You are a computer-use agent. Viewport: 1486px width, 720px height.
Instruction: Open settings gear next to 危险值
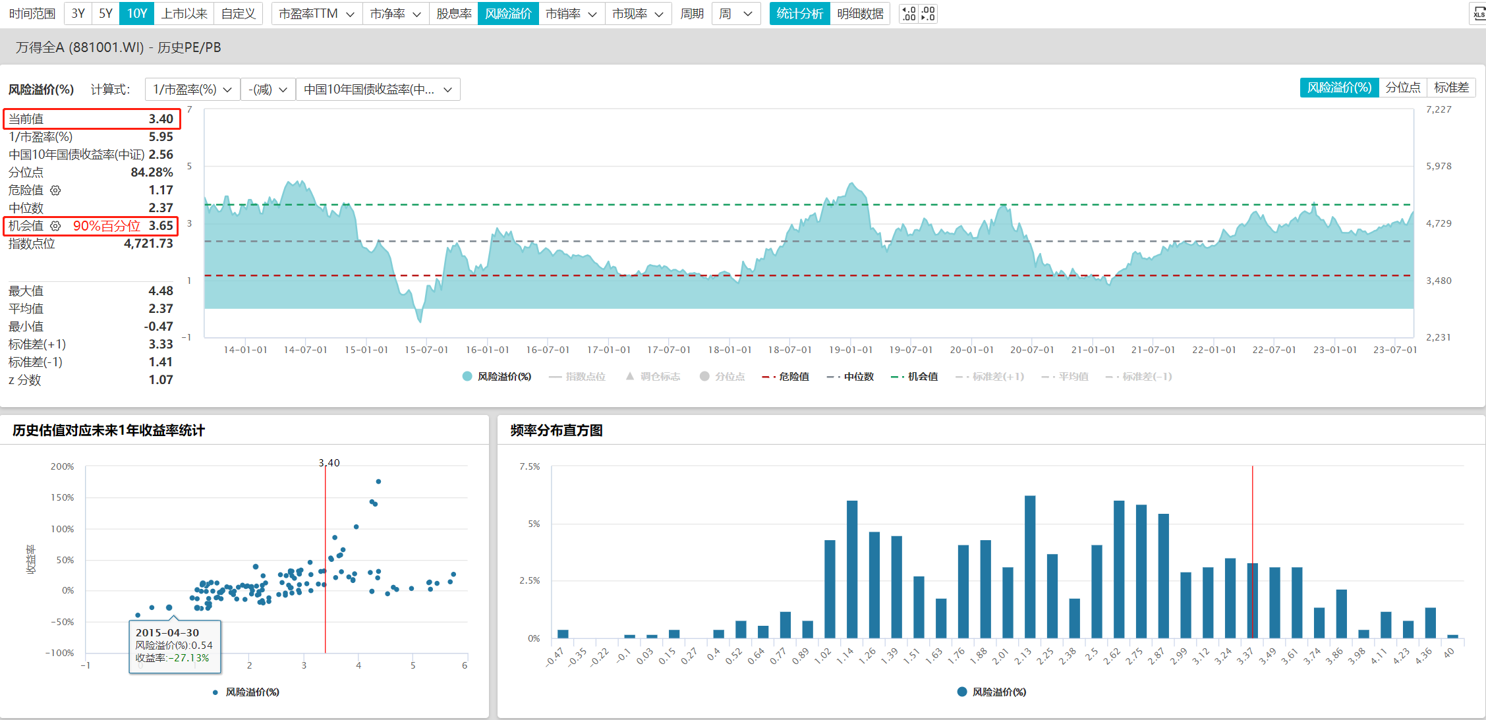tap(56, 190)
